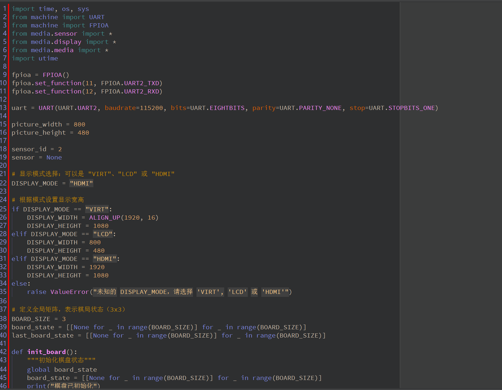Click line number 42 in the gutter
This screenshot has height=390, width=502.
[x=4, y=352]
